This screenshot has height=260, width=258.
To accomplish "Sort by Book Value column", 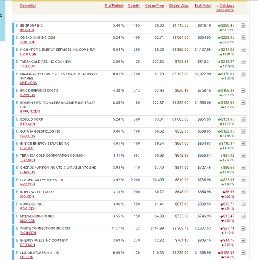I will pos(203,6).
